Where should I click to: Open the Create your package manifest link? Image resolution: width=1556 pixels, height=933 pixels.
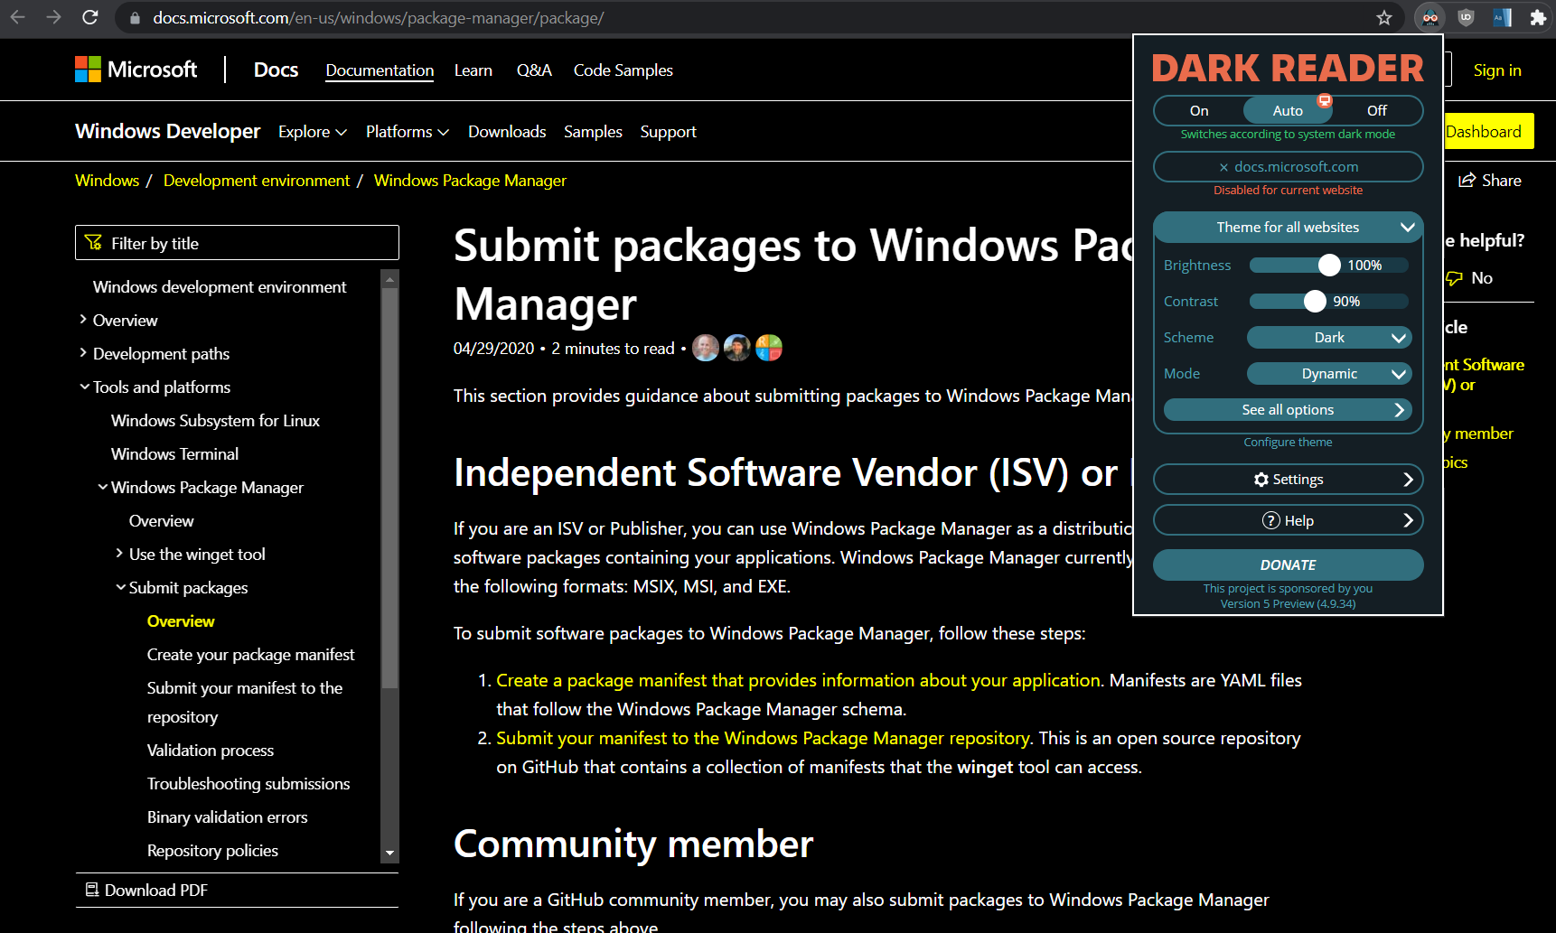[x=250, y=654]
